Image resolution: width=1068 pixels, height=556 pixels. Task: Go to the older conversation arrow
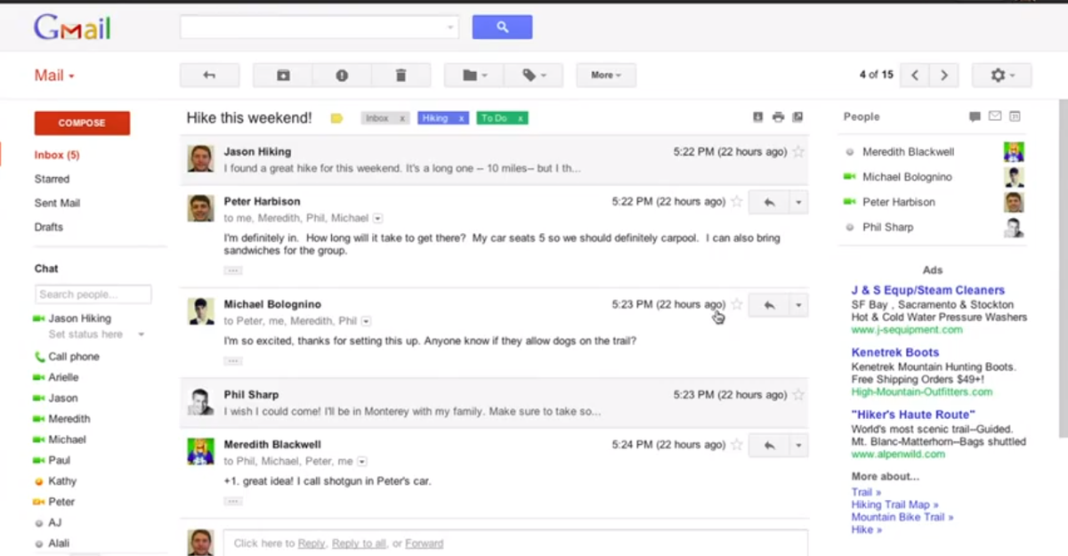[944, 76]
